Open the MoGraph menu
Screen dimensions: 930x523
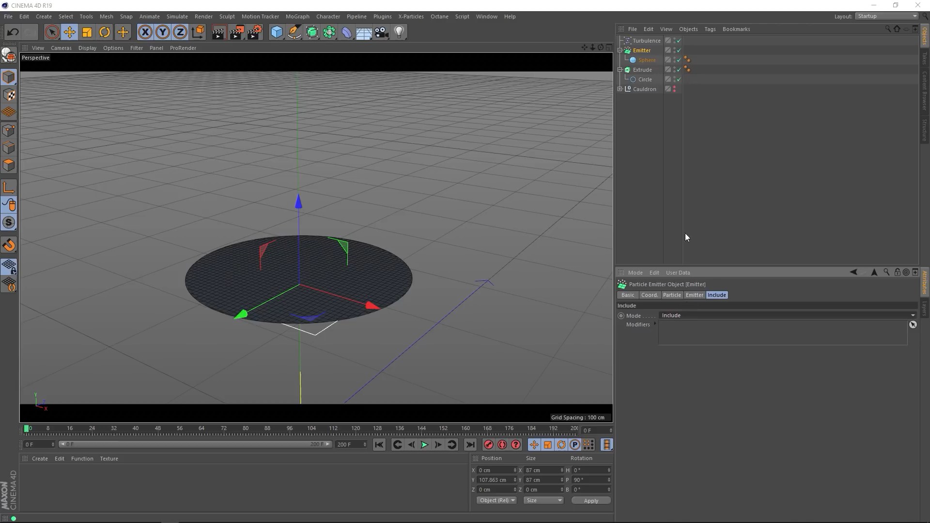coord(297,16)
